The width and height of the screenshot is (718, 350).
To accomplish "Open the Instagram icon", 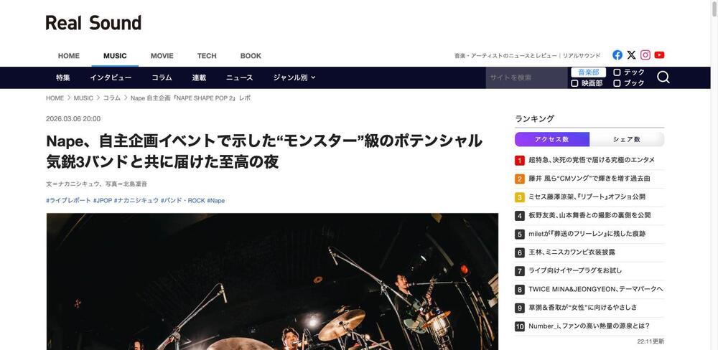I will point(645,55).
